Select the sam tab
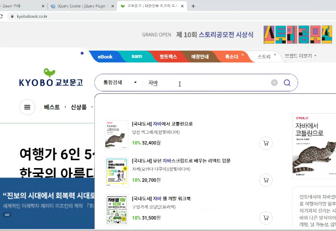 pos(137,57)
